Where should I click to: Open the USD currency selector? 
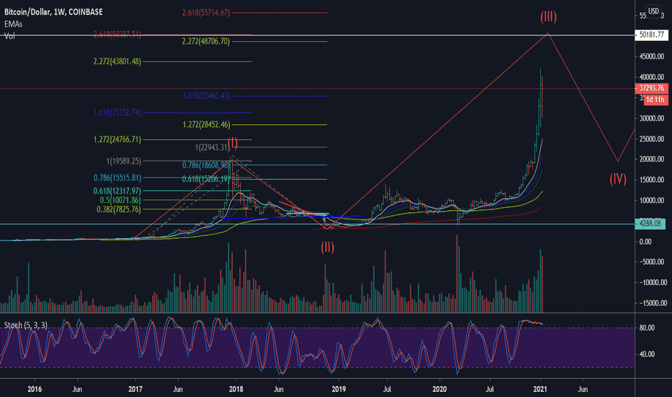653,11
